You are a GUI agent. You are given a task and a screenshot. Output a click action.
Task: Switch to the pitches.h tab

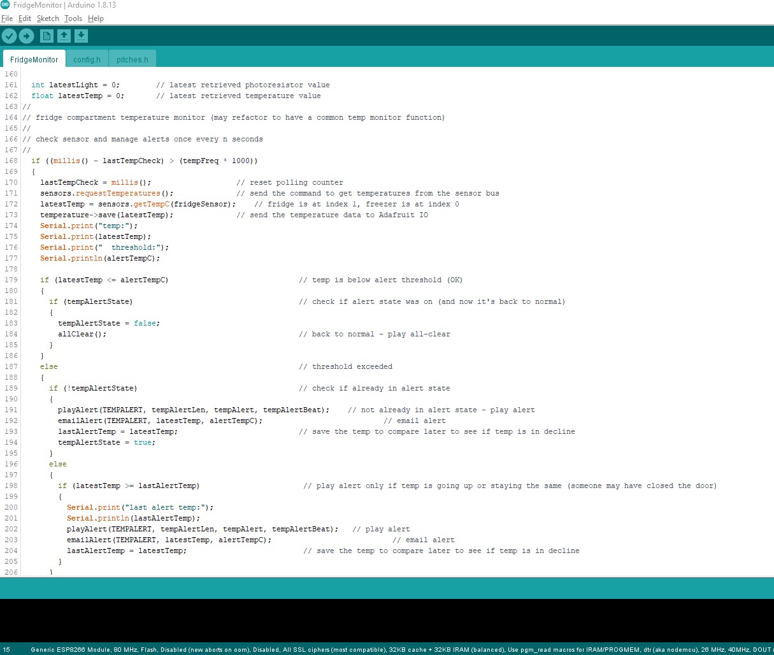pos(133,60)
